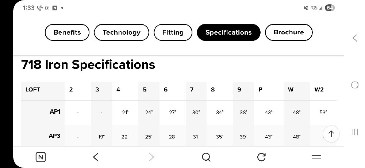The image size is (365, 168).
Task: Click the AP1 row label
Action: (55, 112)
